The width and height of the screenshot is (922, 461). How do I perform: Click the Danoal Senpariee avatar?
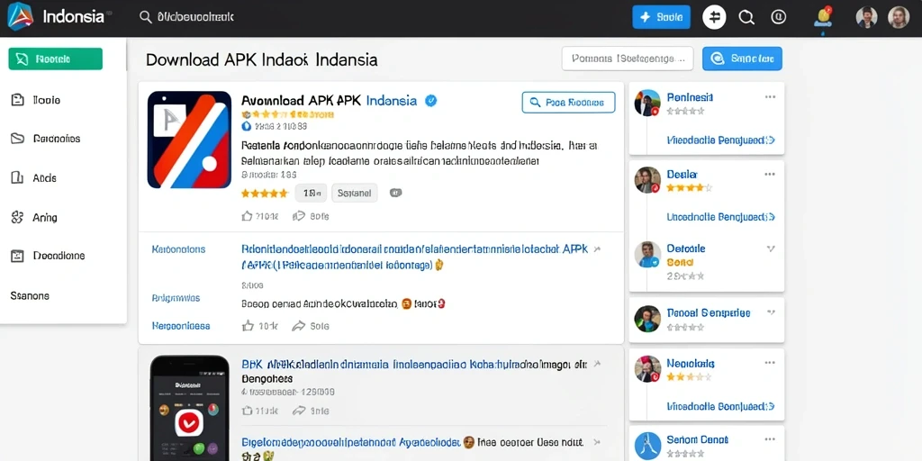click(x=647, y=319)
